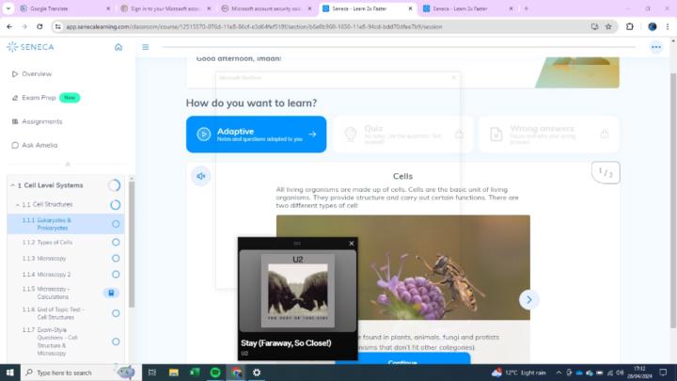Click browser back arrow
Viewport: 677px width, 381px height.
(x=9, y=26)
